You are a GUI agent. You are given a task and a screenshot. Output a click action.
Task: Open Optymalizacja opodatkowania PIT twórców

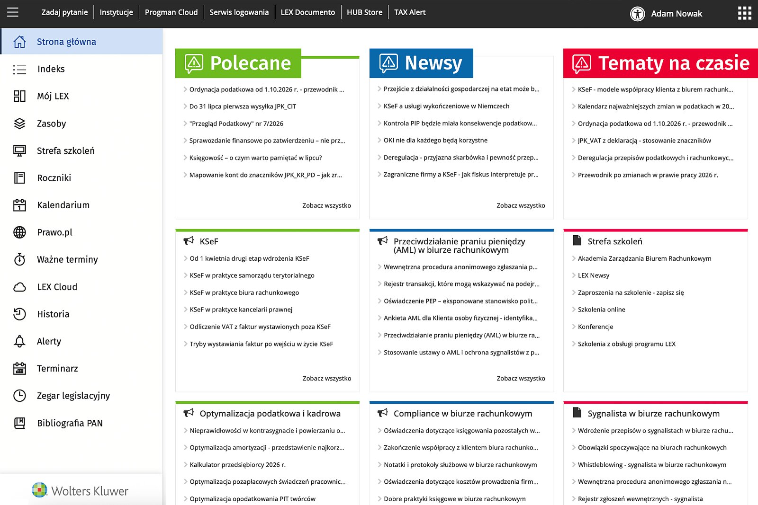pos(253,499)
